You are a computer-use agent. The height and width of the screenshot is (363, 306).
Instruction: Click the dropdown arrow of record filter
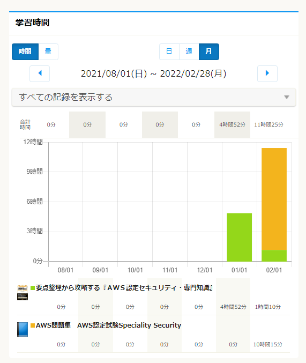[287, 97]
